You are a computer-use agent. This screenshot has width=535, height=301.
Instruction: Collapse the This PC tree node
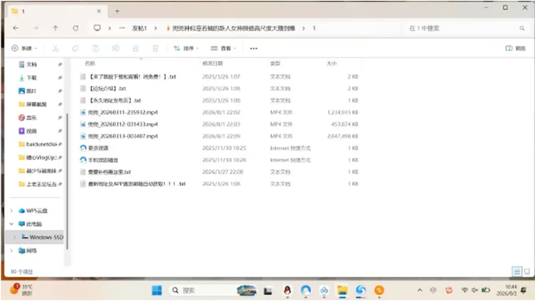[x=12, y=224]
